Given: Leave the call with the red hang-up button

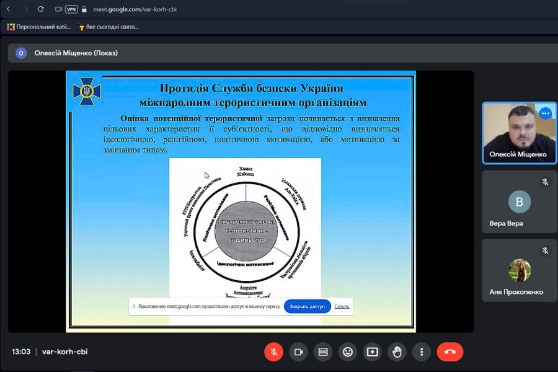Looking at the screenshot, I should [x=450, y=352].
